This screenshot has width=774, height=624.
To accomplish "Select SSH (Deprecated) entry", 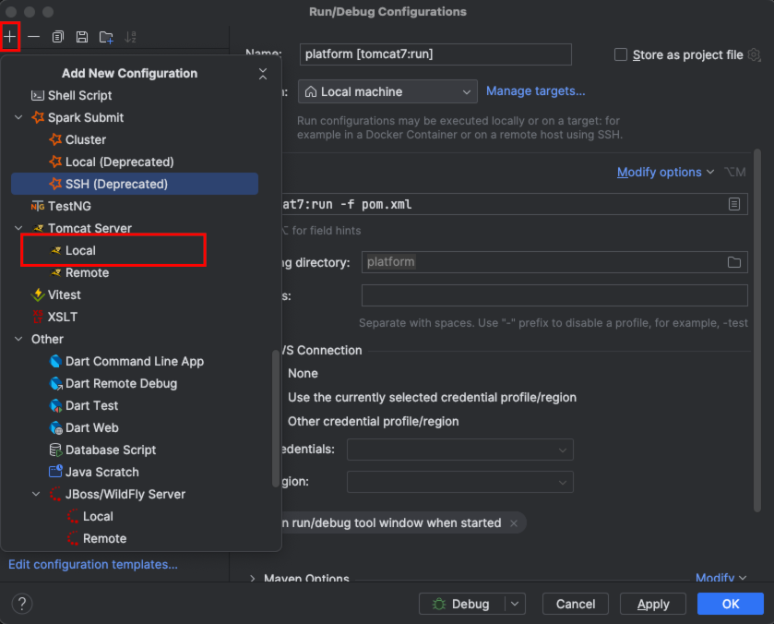I will click(x=135, y=184).
